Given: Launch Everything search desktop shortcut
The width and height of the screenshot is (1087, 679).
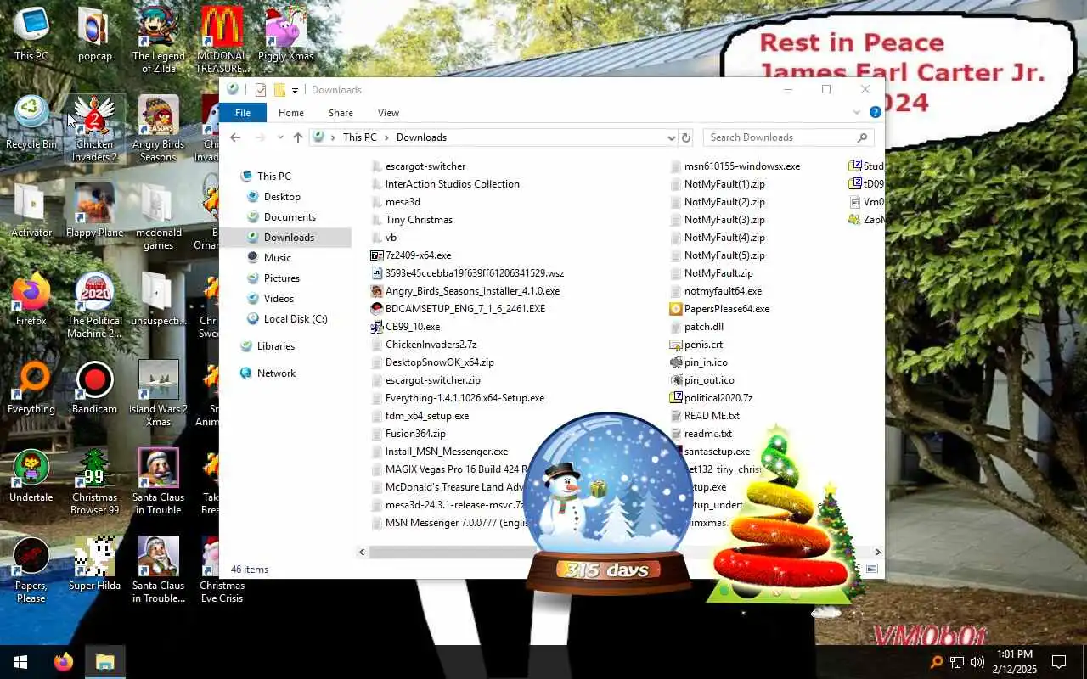Looking at the screenshot, I should pyautogui.click(x=31, y=387).
